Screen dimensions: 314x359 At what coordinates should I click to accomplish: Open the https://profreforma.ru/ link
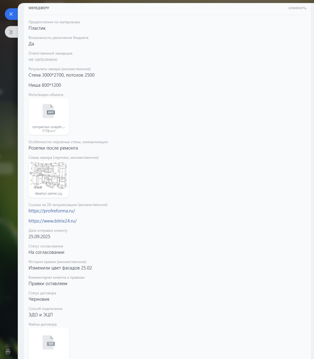click(52, 211)
